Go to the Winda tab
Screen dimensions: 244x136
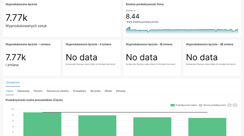click(108, 91)
